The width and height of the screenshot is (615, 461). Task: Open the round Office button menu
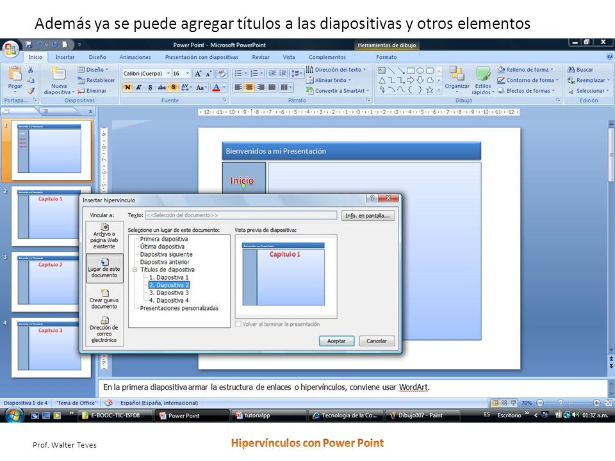[x=11, y=49]
